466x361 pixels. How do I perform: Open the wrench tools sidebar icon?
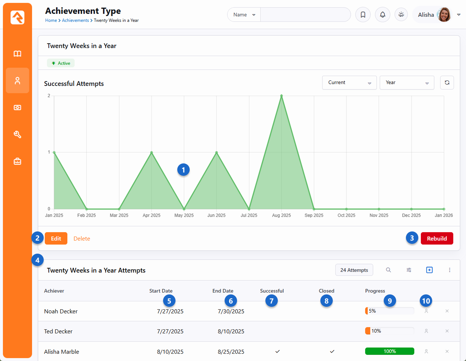[x=17, y=135]
